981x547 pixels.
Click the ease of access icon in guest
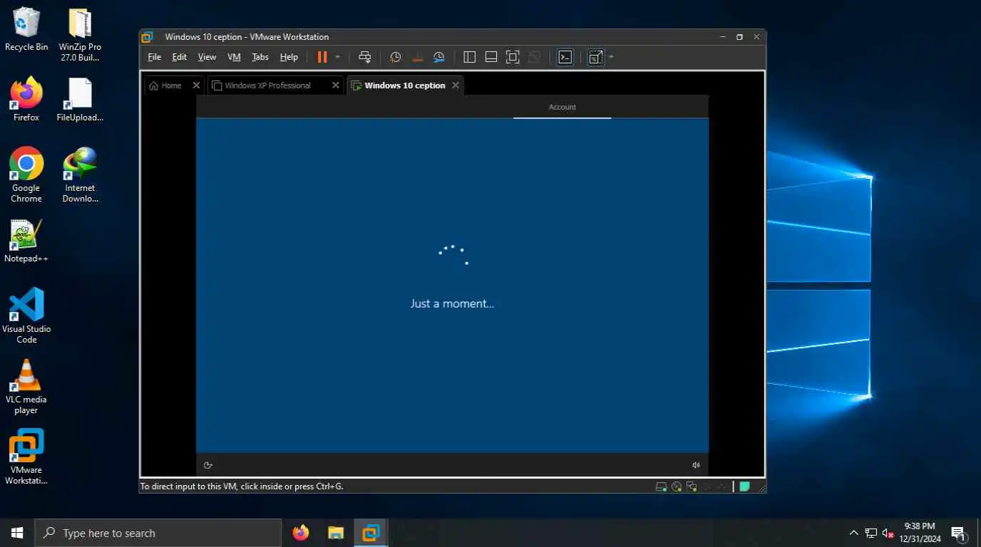(208, 465)
